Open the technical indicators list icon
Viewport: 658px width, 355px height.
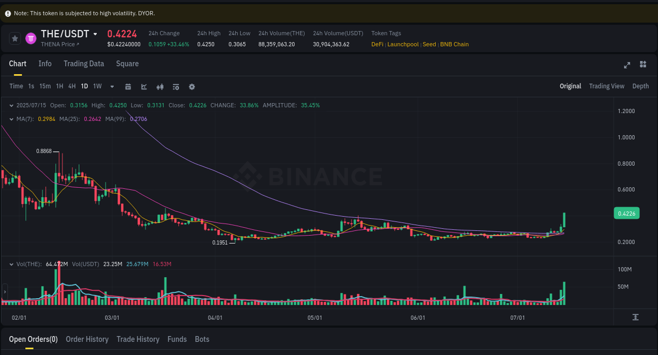176,86
